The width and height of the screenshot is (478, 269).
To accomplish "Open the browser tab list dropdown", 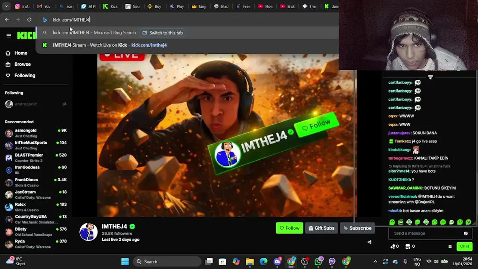I will (6, 6).
